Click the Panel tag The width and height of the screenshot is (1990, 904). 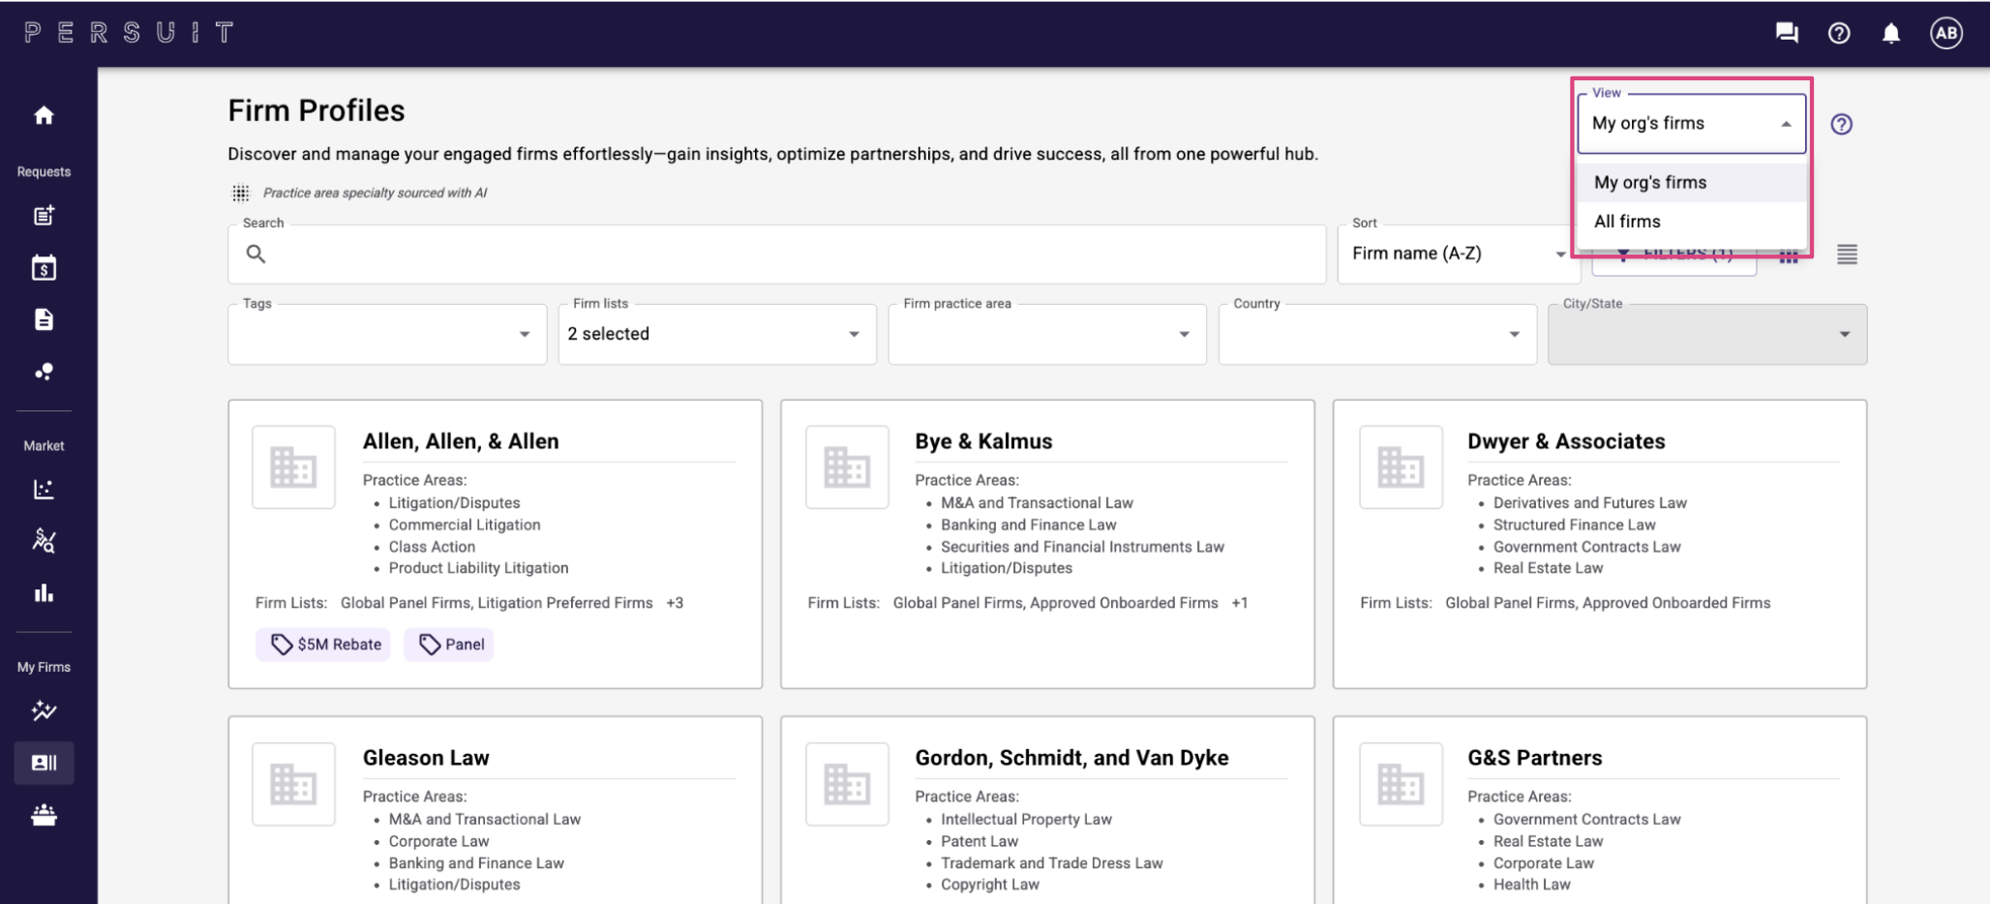(x=449, y=645)
